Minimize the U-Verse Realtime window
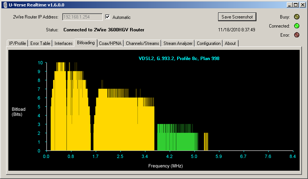This screenshot has width=308, height=179. [290, 4]
